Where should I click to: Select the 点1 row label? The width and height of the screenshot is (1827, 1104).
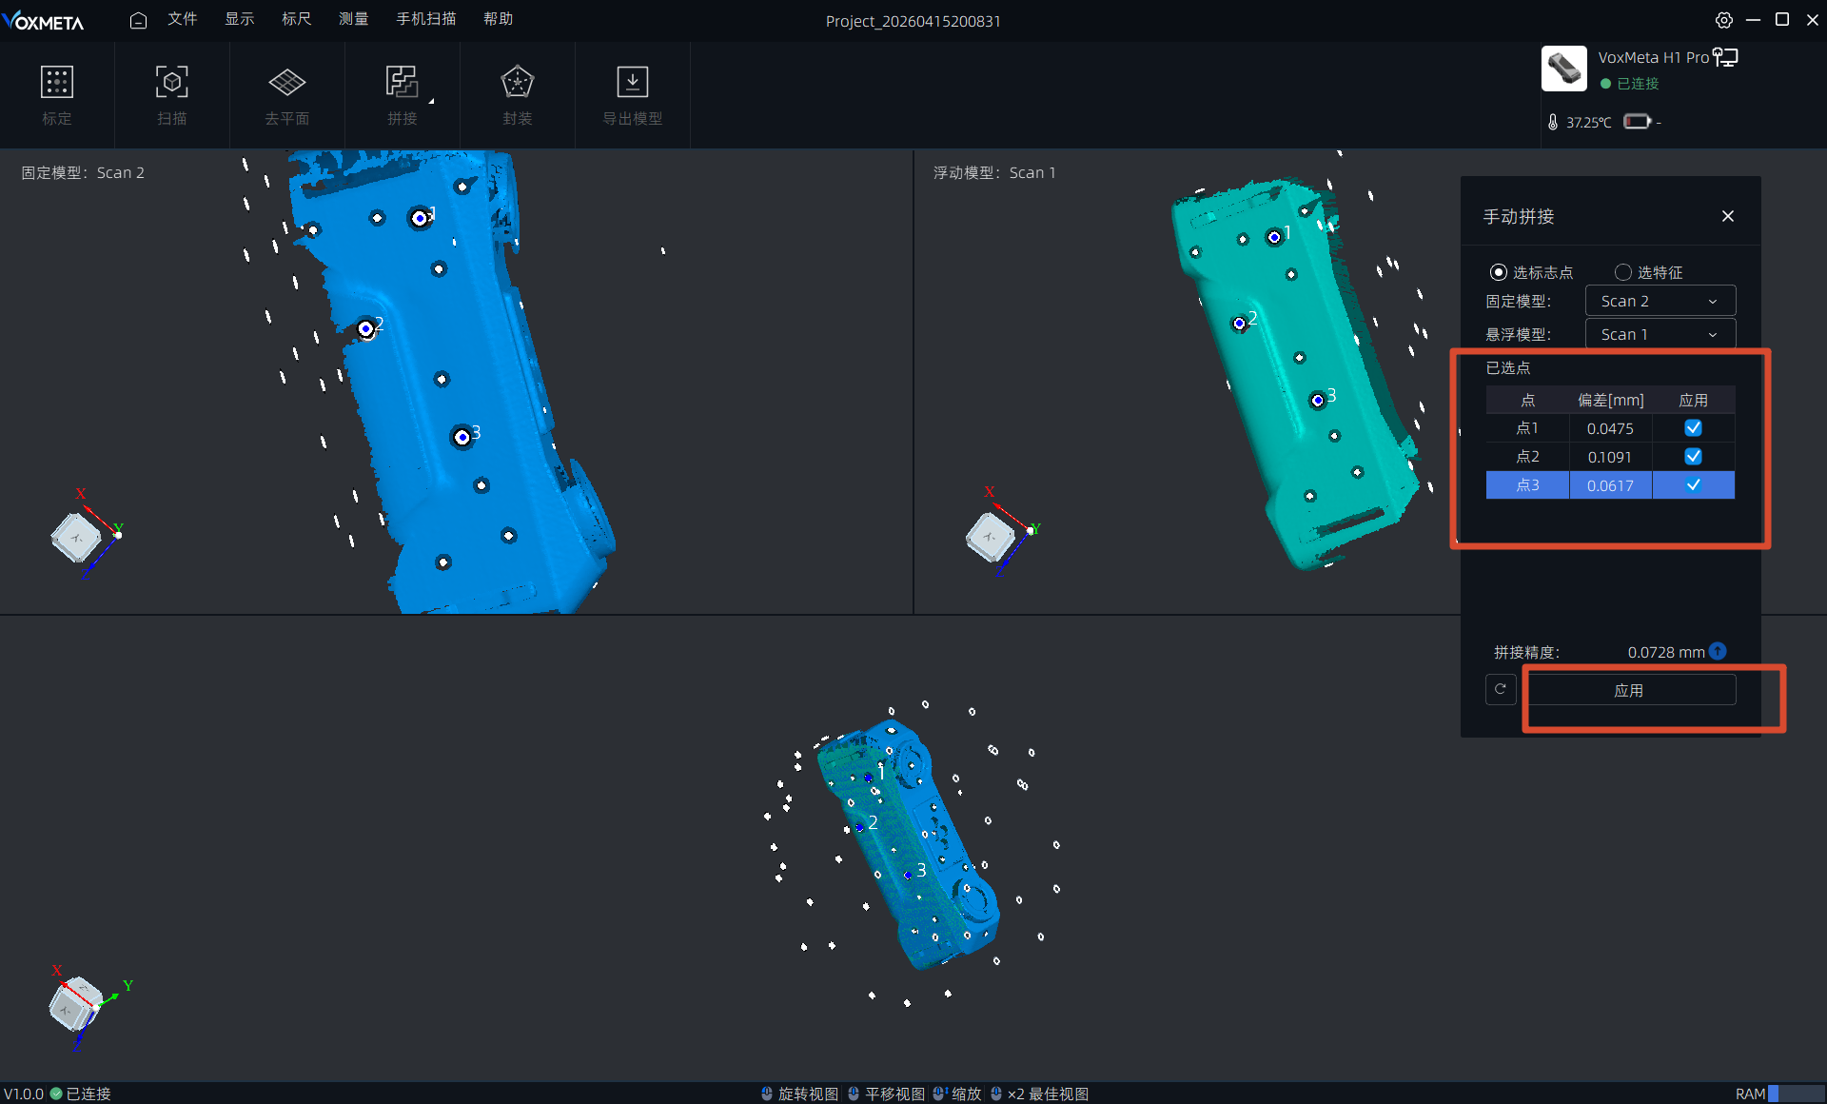click(x=1527, y=428)
